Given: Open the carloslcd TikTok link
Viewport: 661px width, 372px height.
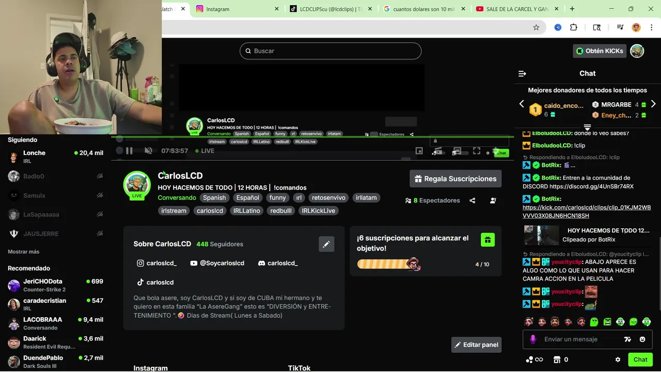Looking at the screenshot, I should point(155,282).
